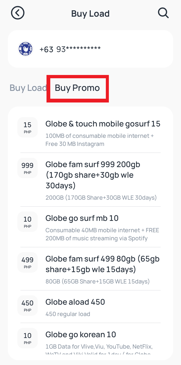Switch to the Buy Load tab
The image size is (181, 365).
pos(28,88)
